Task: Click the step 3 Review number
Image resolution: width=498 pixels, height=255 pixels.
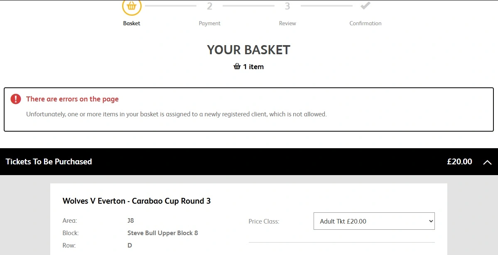Action: point(287,6)
